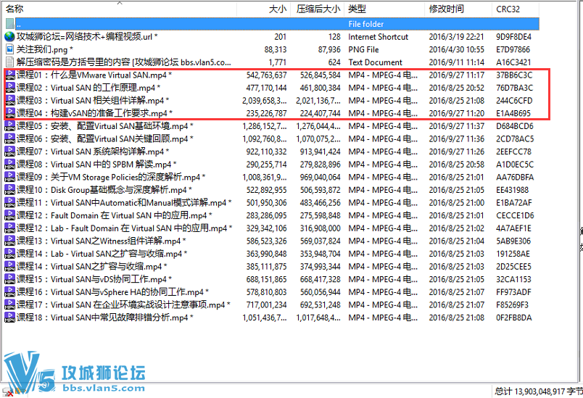Click the status icon in bottom-left corner
Screen dimensions: 583x398
[x=7, y=391]
